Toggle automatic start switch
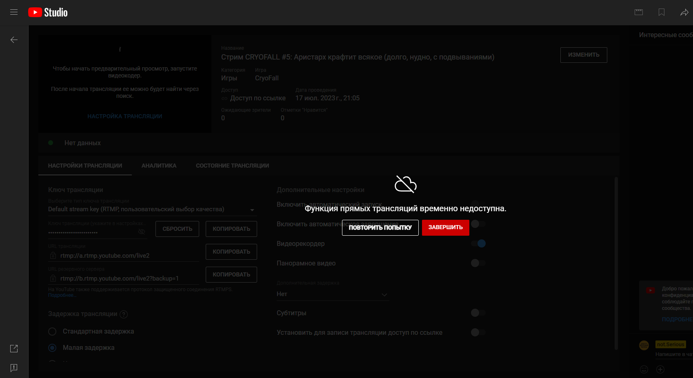693x378 pixels. pyautogui.click(x=478, y=204)
